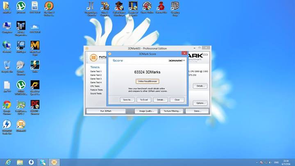Click the 3DMark Score dialog title bar
This screenshot has height=166, width=295.
pos(147,54)
